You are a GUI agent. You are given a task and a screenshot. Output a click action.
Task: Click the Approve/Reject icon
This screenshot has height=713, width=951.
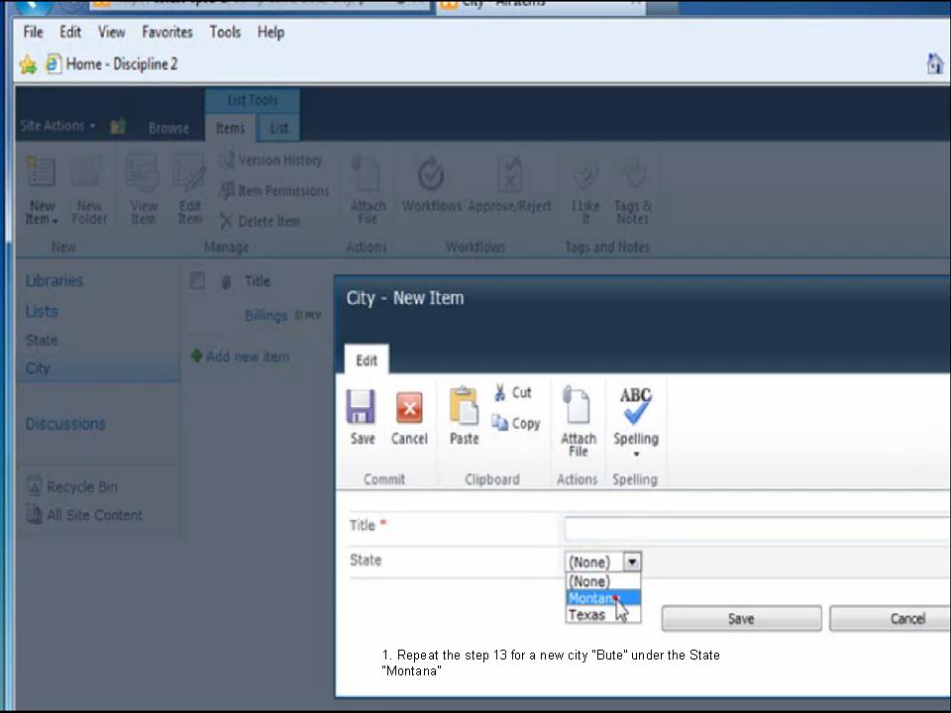[509, 188]
